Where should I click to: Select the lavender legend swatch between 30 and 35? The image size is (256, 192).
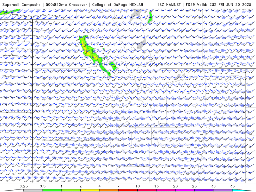pos(223,190)
